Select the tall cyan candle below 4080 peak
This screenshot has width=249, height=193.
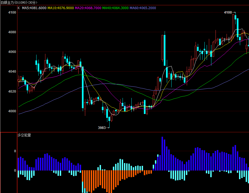165,50
